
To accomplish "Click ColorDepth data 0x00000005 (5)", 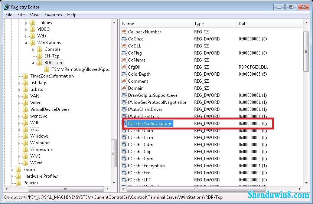I will pos(253,74).
